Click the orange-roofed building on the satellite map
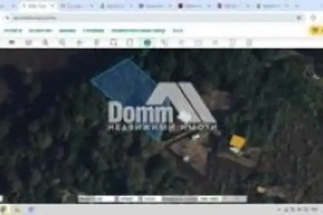The width and height of the screenshot is (323, 215). click(237, 142)
